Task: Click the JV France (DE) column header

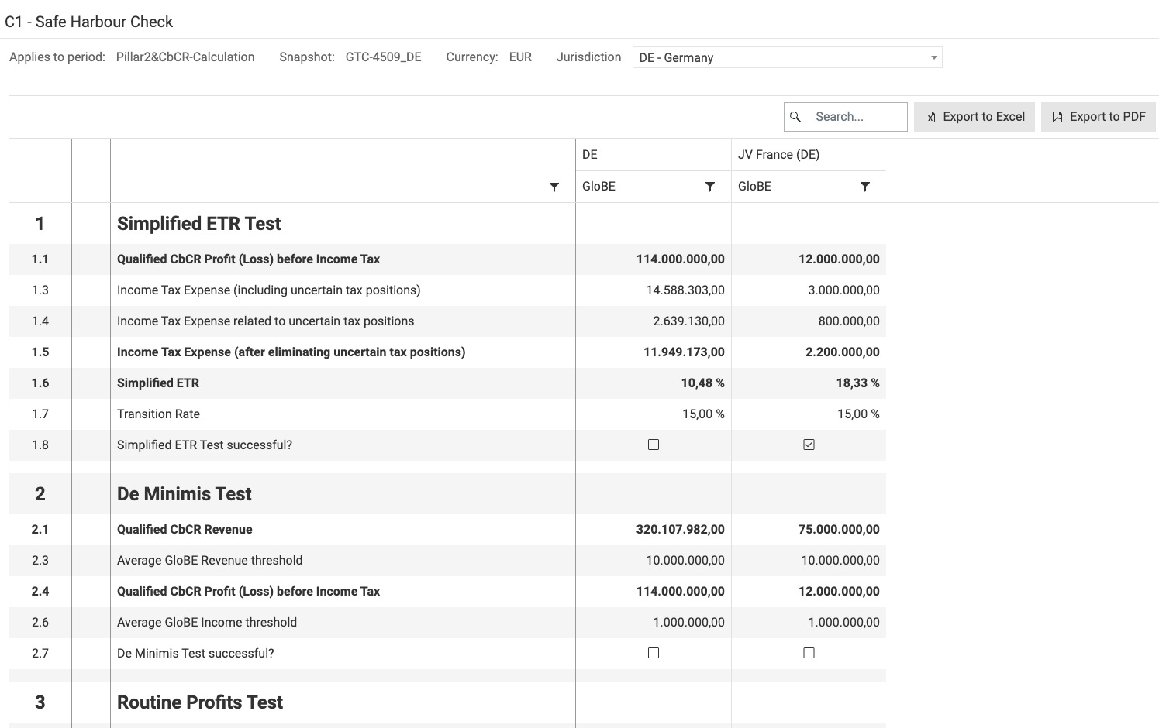Action: pyautogui.click(x=778, y=155)
